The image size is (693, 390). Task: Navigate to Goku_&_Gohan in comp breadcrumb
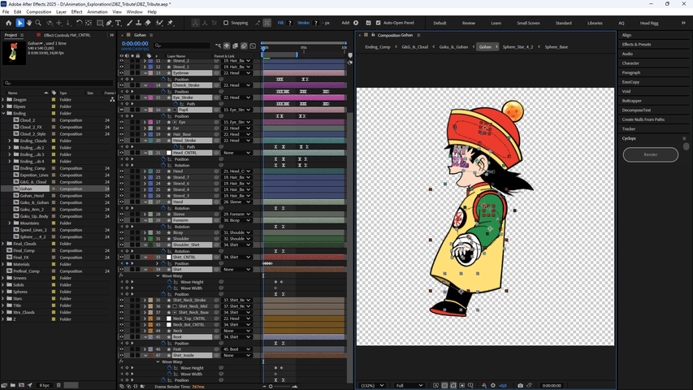[x=453, y=47]
